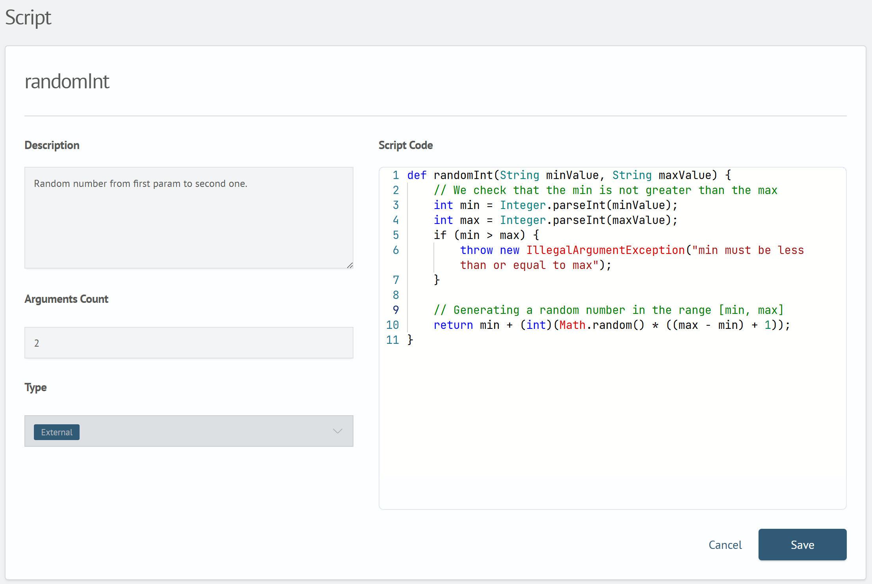Click the Save button

pyautogui.click(x=802, y=545)
